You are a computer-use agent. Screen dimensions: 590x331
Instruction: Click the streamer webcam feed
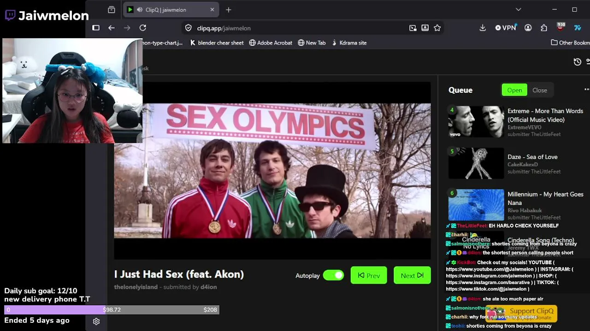(72, 91)
